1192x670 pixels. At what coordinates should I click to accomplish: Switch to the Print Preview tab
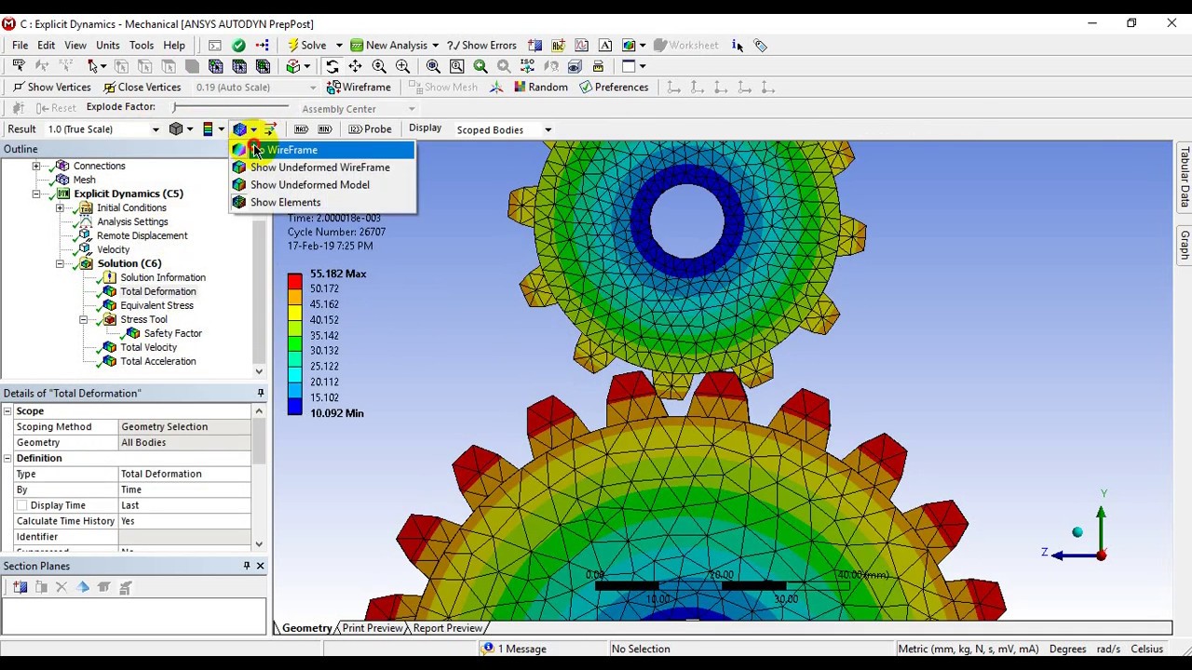372,628
